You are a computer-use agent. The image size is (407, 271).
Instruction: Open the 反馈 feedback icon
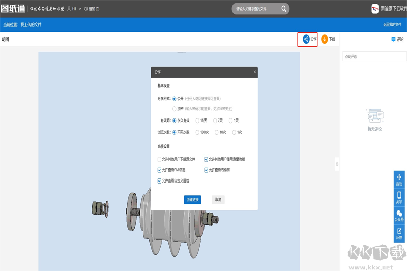pos(399,232)
